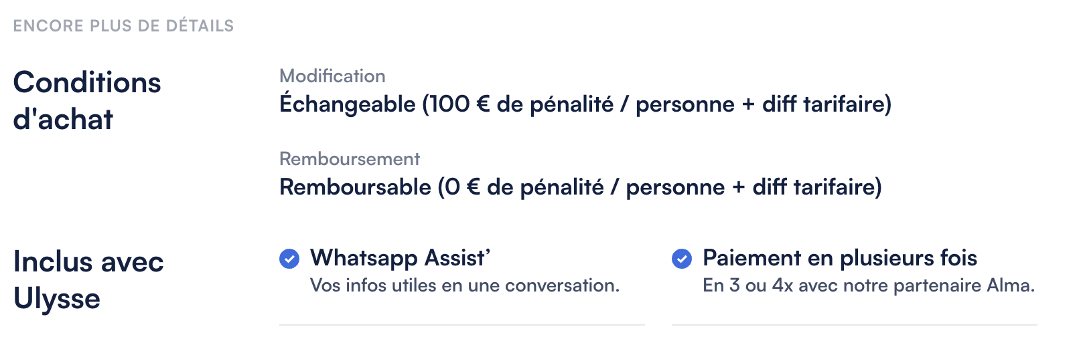The image size is (1077, 349).
Task: Click the "0 €" refund penalty amount
Action: click(463, 187)
